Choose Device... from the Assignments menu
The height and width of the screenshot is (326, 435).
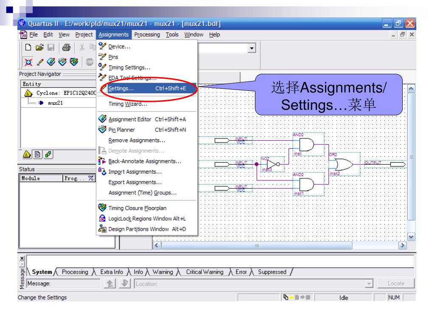coord(147,47)
